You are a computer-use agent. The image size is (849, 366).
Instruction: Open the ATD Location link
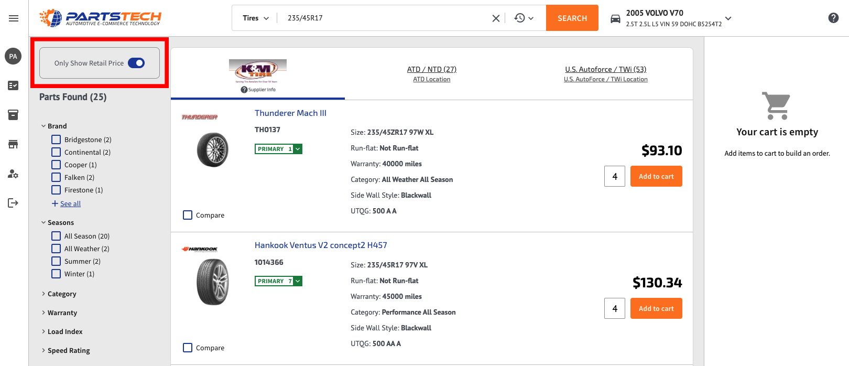click(432, 79)
